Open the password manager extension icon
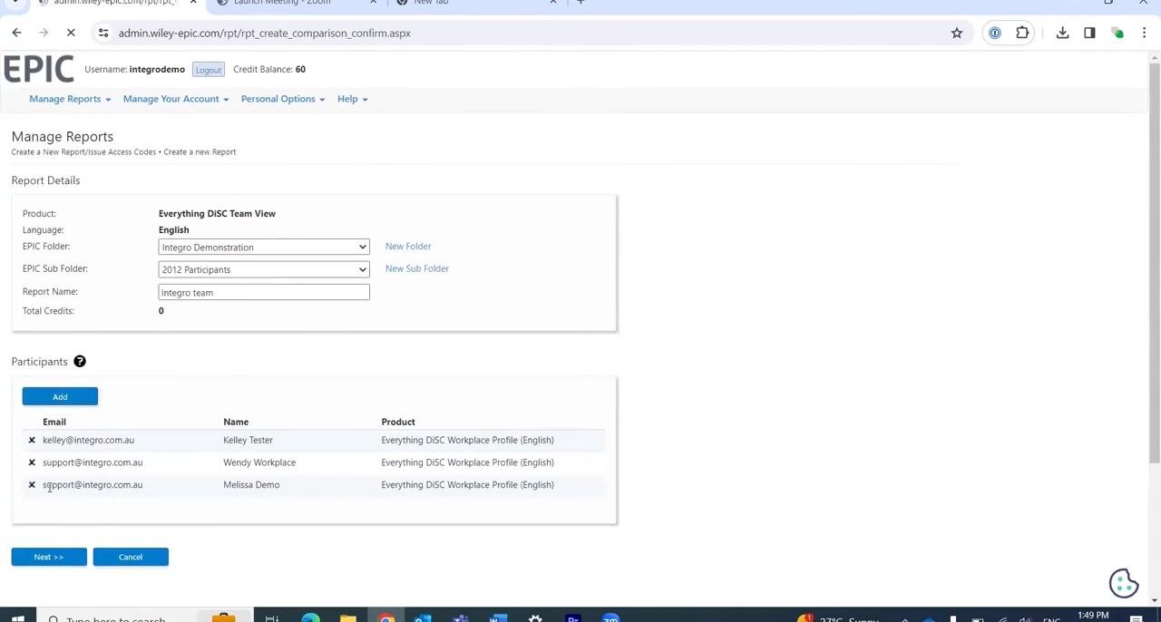This screenshot has width=1161, height=622. tap(995, 33)
